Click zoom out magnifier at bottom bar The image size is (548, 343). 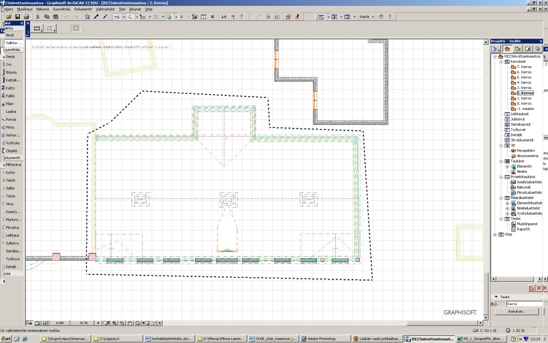(x=122, y=323)
